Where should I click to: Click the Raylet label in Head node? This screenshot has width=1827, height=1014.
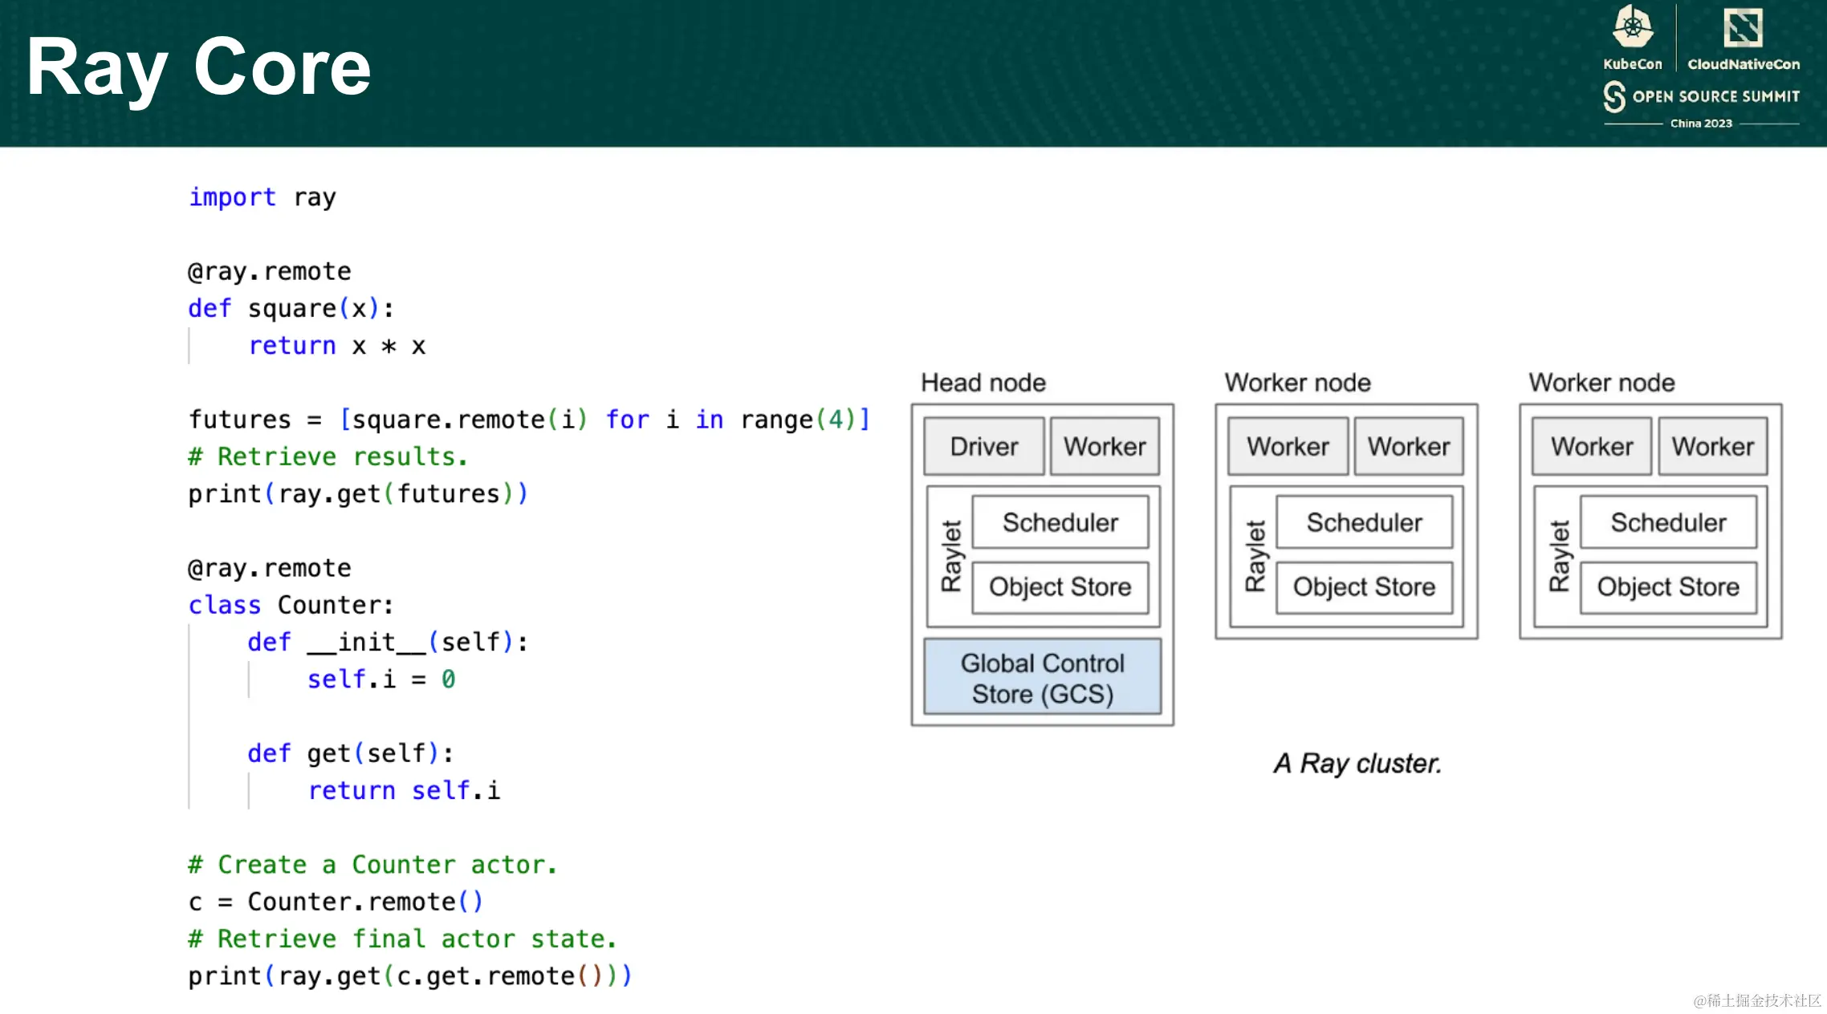pyautogui.click(x=951, y=555)
